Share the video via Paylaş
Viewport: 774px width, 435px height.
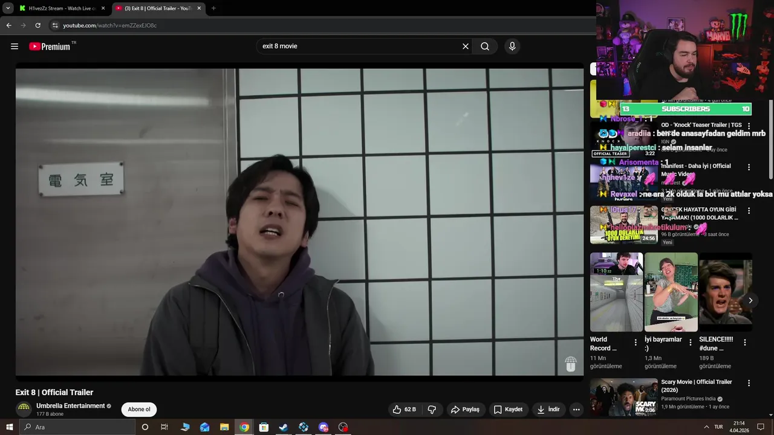point(465,410)
